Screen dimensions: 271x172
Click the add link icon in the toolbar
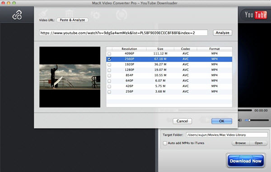click(x=17, y=15)
